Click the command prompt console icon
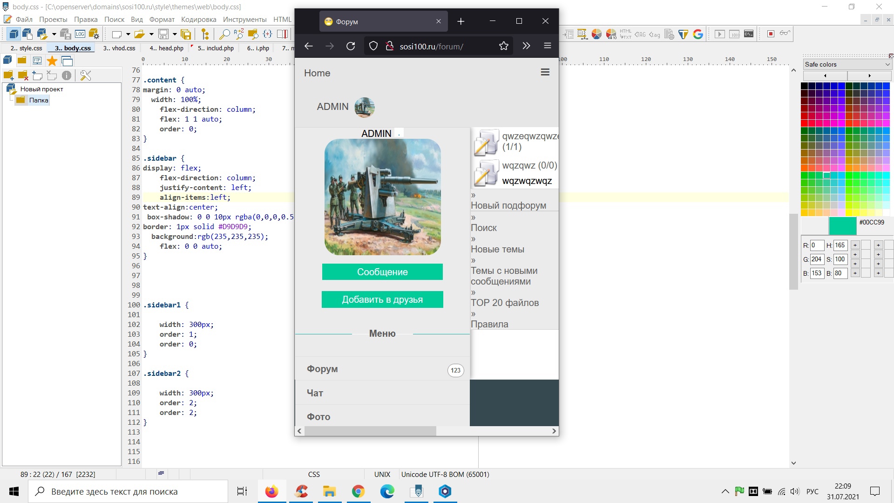Viewport: 894px width, 503px height. point(749,34)
